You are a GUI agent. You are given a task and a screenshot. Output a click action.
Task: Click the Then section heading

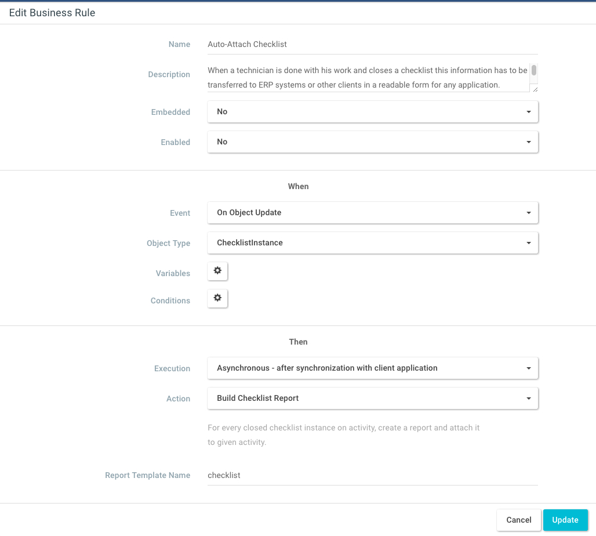tap(298, 342)
